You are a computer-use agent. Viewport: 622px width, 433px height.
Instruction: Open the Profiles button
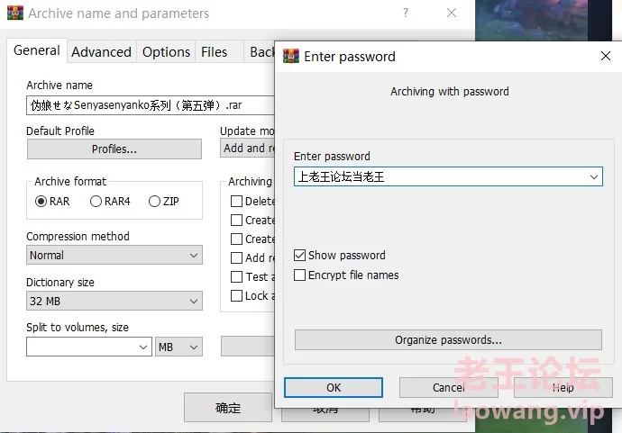[x=114, y=149]
